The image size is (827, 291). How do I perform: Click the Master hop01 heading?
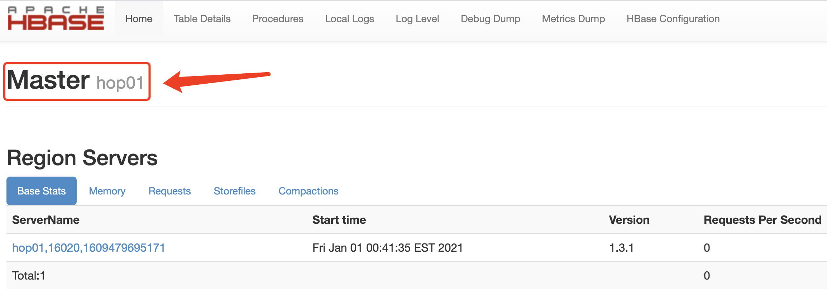[x=75, y=81]
